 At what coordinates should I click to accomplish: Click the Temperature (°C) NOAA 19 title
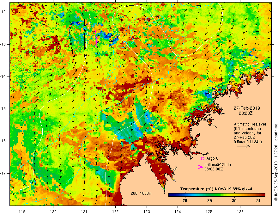coord(216,189)
